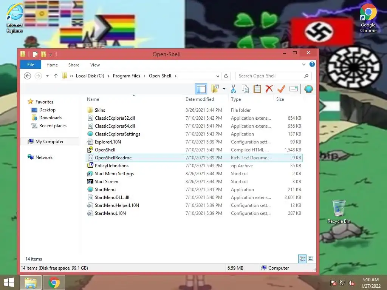Open the blue Help question icon
This screenshot has width=387, height=290.
pos(312,64)
